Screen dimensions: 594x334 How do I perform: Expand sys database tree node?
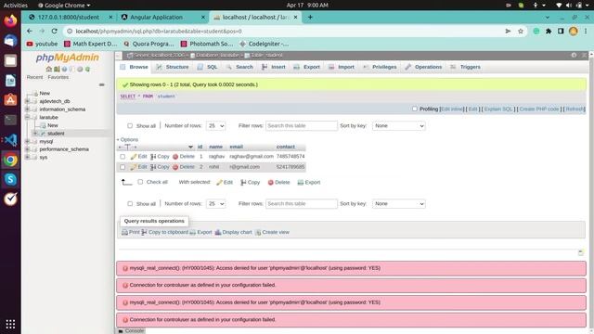point(27,157)
